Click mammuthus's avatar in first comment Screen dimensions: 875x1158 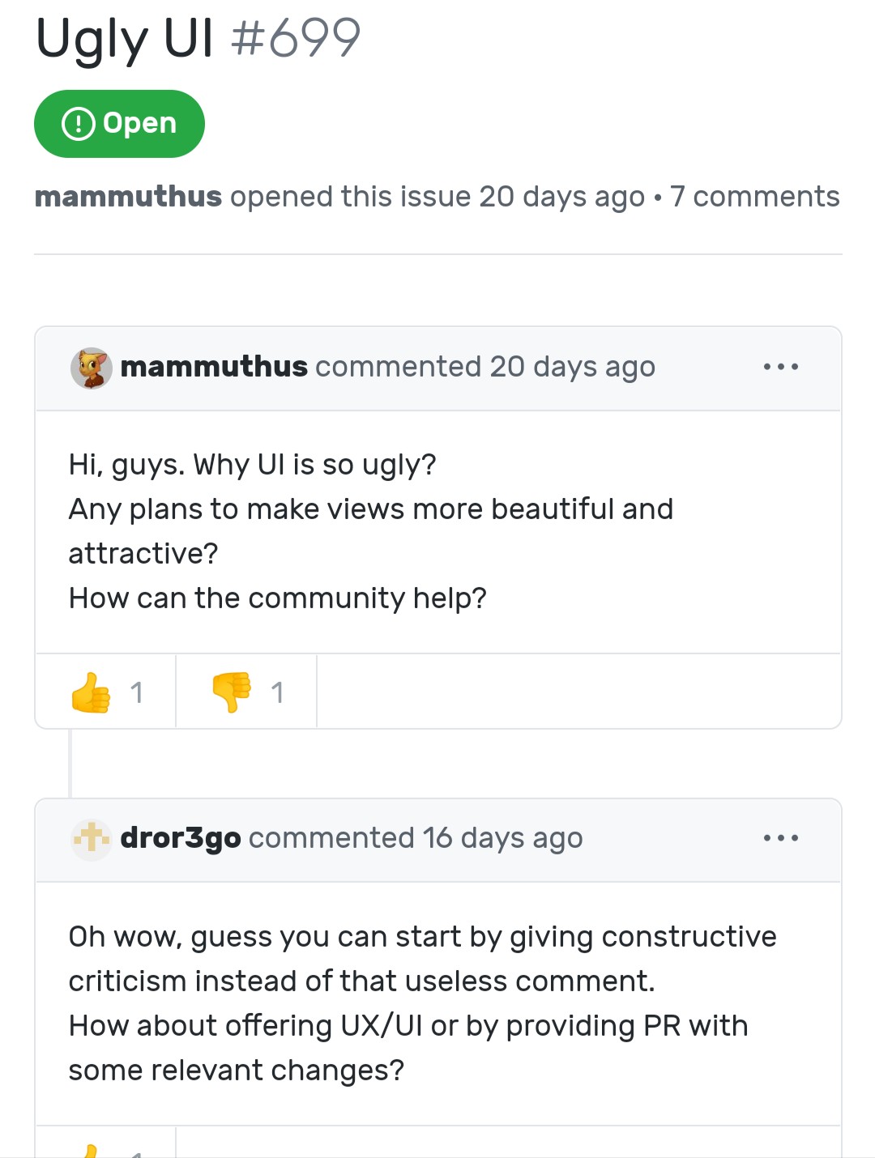[x=91, y=368]
